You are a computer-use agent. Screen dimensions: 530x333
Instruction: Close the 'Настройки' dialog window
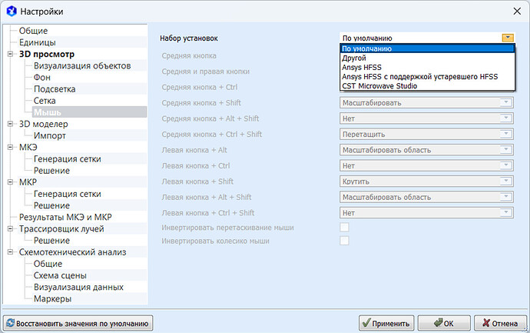pyautogui.click(x=515, y=11)
